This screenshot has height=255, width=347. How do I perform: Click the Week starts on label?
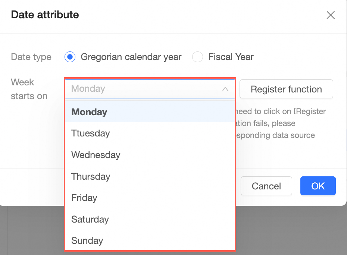29,89
